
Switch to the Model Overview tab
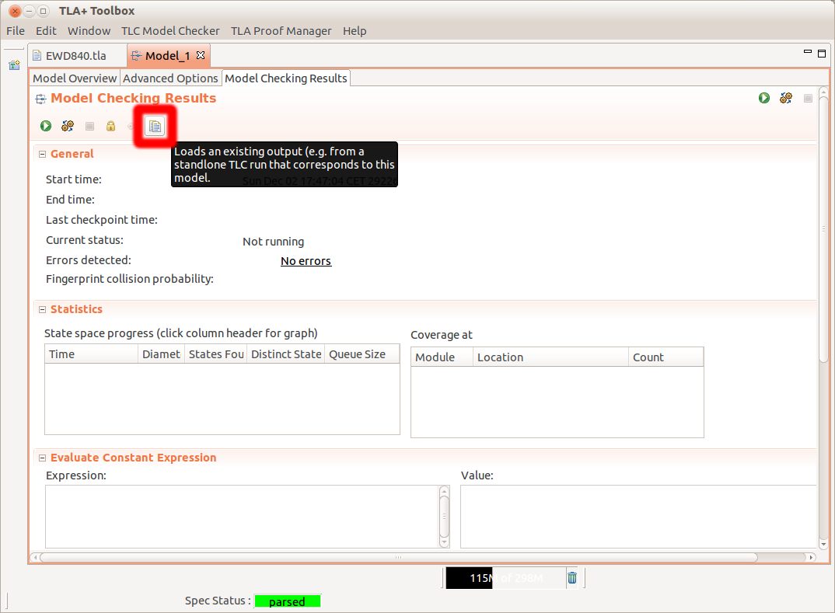click(74, 78)
